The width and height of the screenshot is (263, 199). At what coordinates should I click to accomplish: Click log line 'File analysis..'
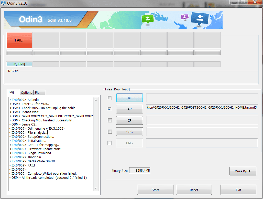coord(28,132)
